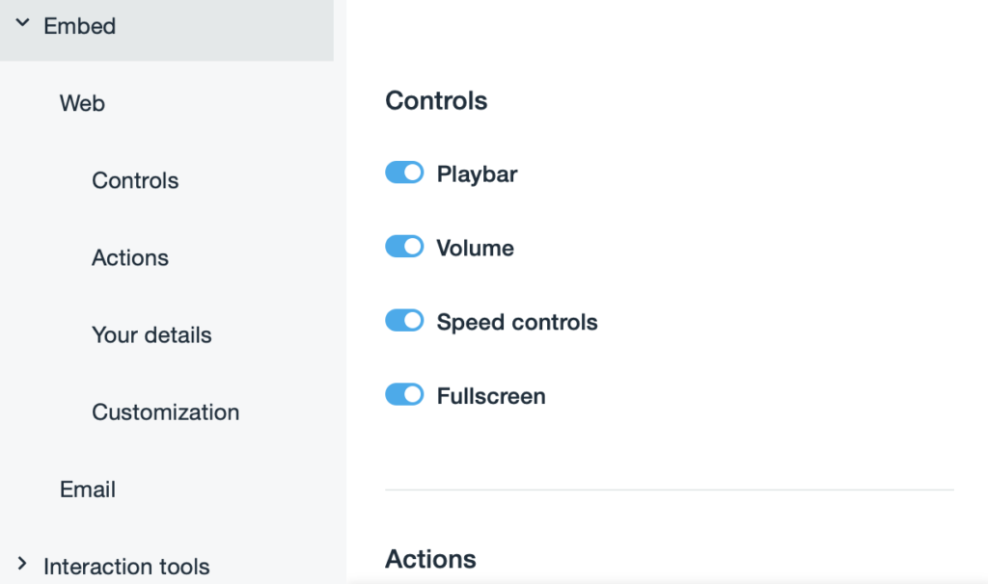Switch off the Fullscreen toggle
This screenshot has height=584, width=988.
click(404, 394)
